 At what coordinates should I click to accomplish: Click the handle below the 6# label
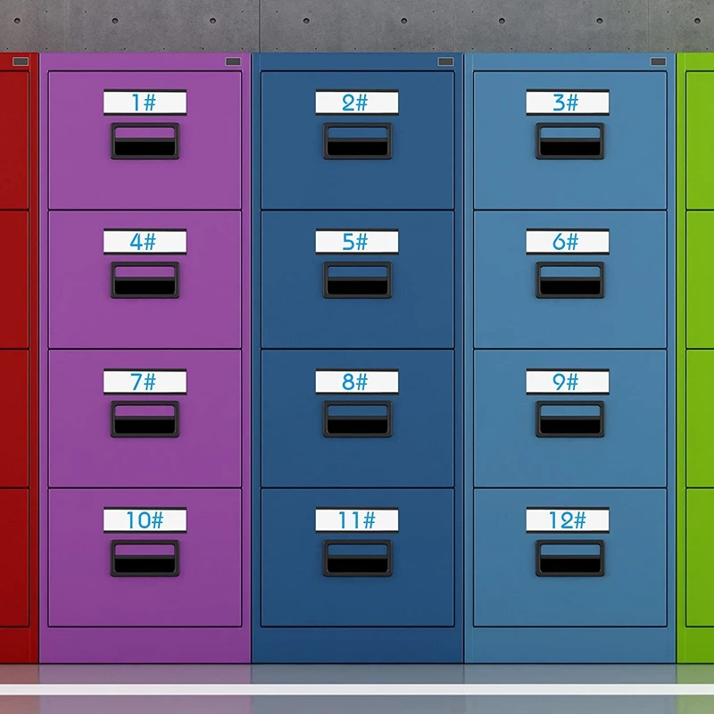pyautogui.click(x=570, y=280)
